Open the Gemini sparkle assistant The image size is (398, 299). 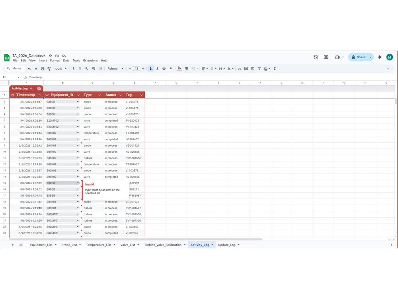379,57
